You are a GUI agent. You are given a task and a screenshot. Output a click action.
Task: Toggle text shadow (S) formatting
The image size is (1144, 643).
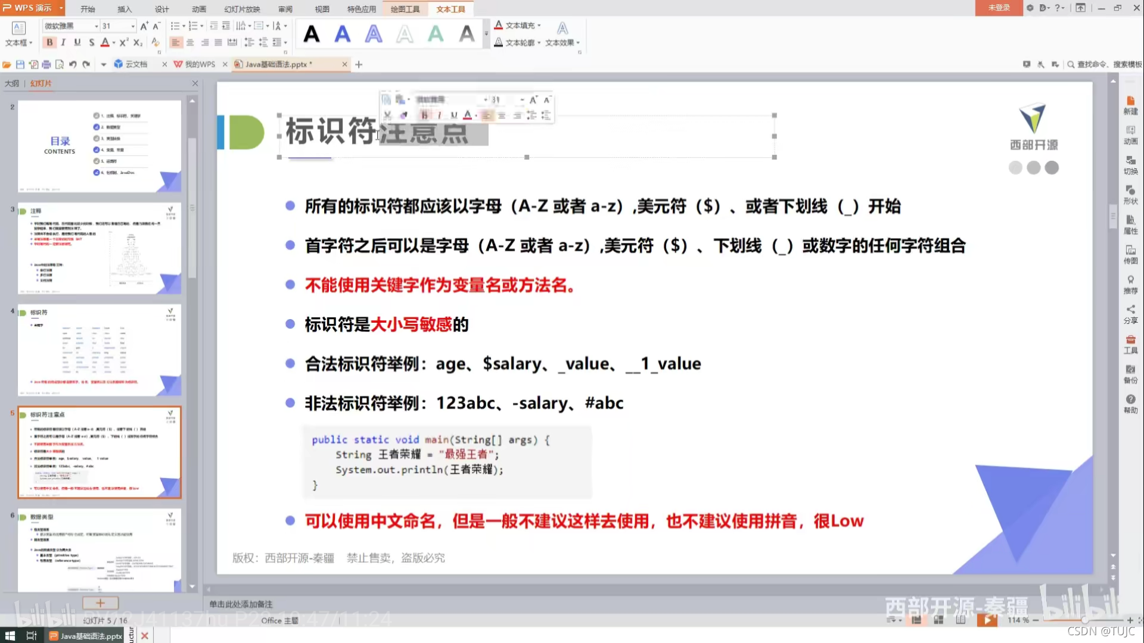[91, 42]
